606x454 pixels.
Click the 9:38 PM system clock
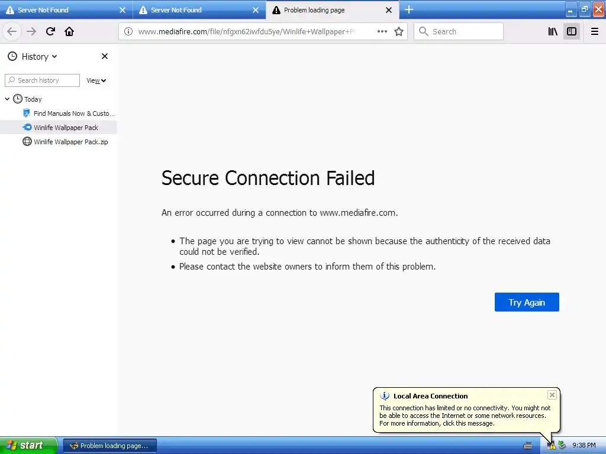(x=584, y=446)
